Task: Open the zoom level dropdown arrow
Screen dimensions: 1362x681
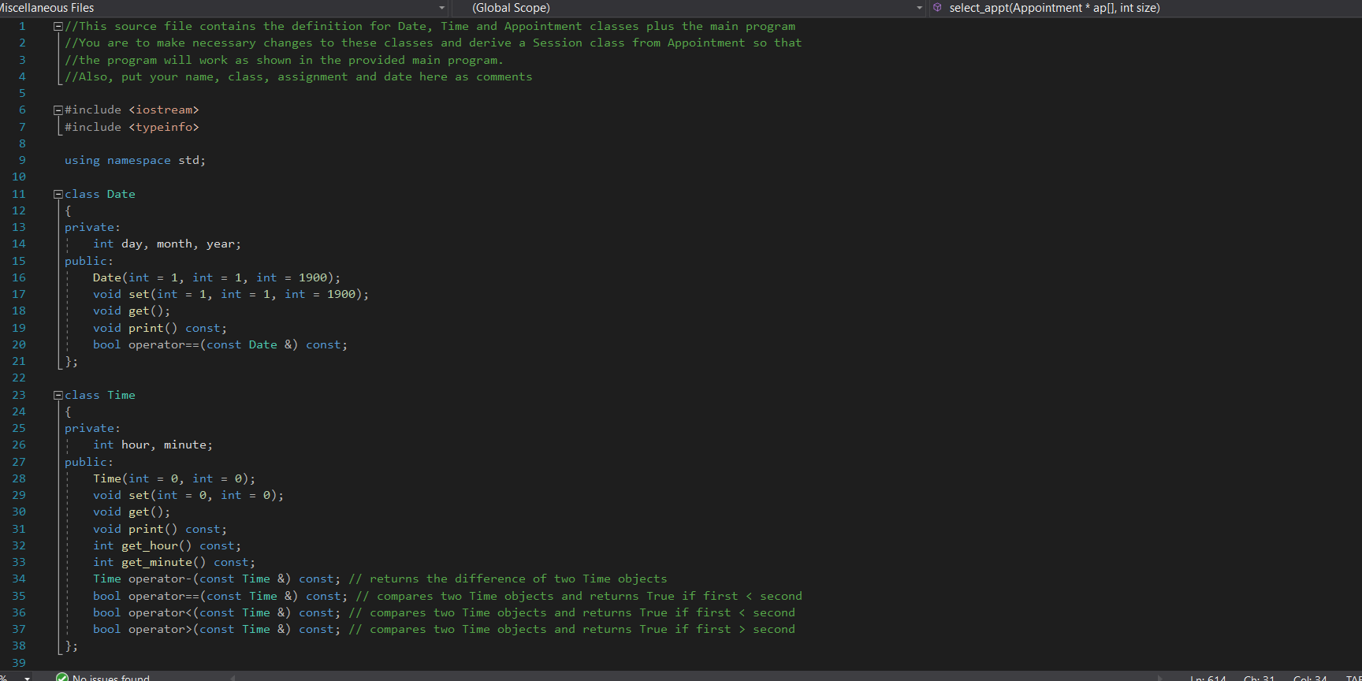Action: (x=28, y=677)
